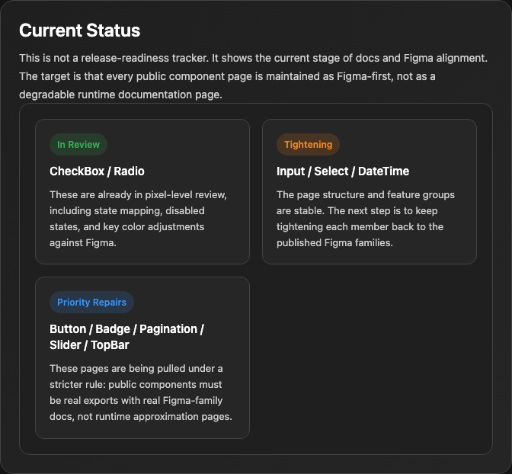Image resolution: width=512 pixels, height=474 pixels.
Task: Open the Button / Badge / Pagination heading
Action: [126, 337]
